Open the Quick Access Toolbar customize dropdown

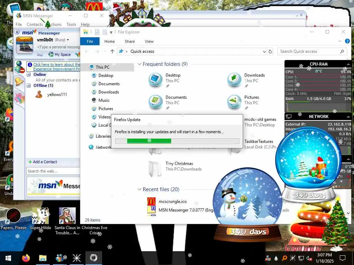click(x=111, y=32)
